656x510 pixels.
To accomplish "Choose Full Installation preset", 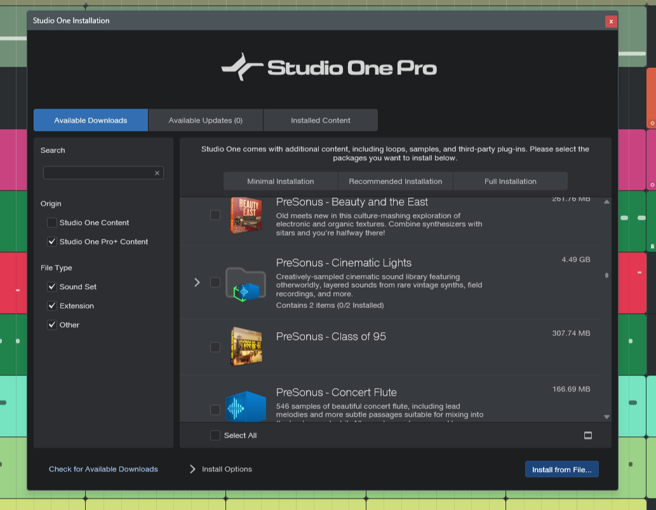I will click(511, 181).
